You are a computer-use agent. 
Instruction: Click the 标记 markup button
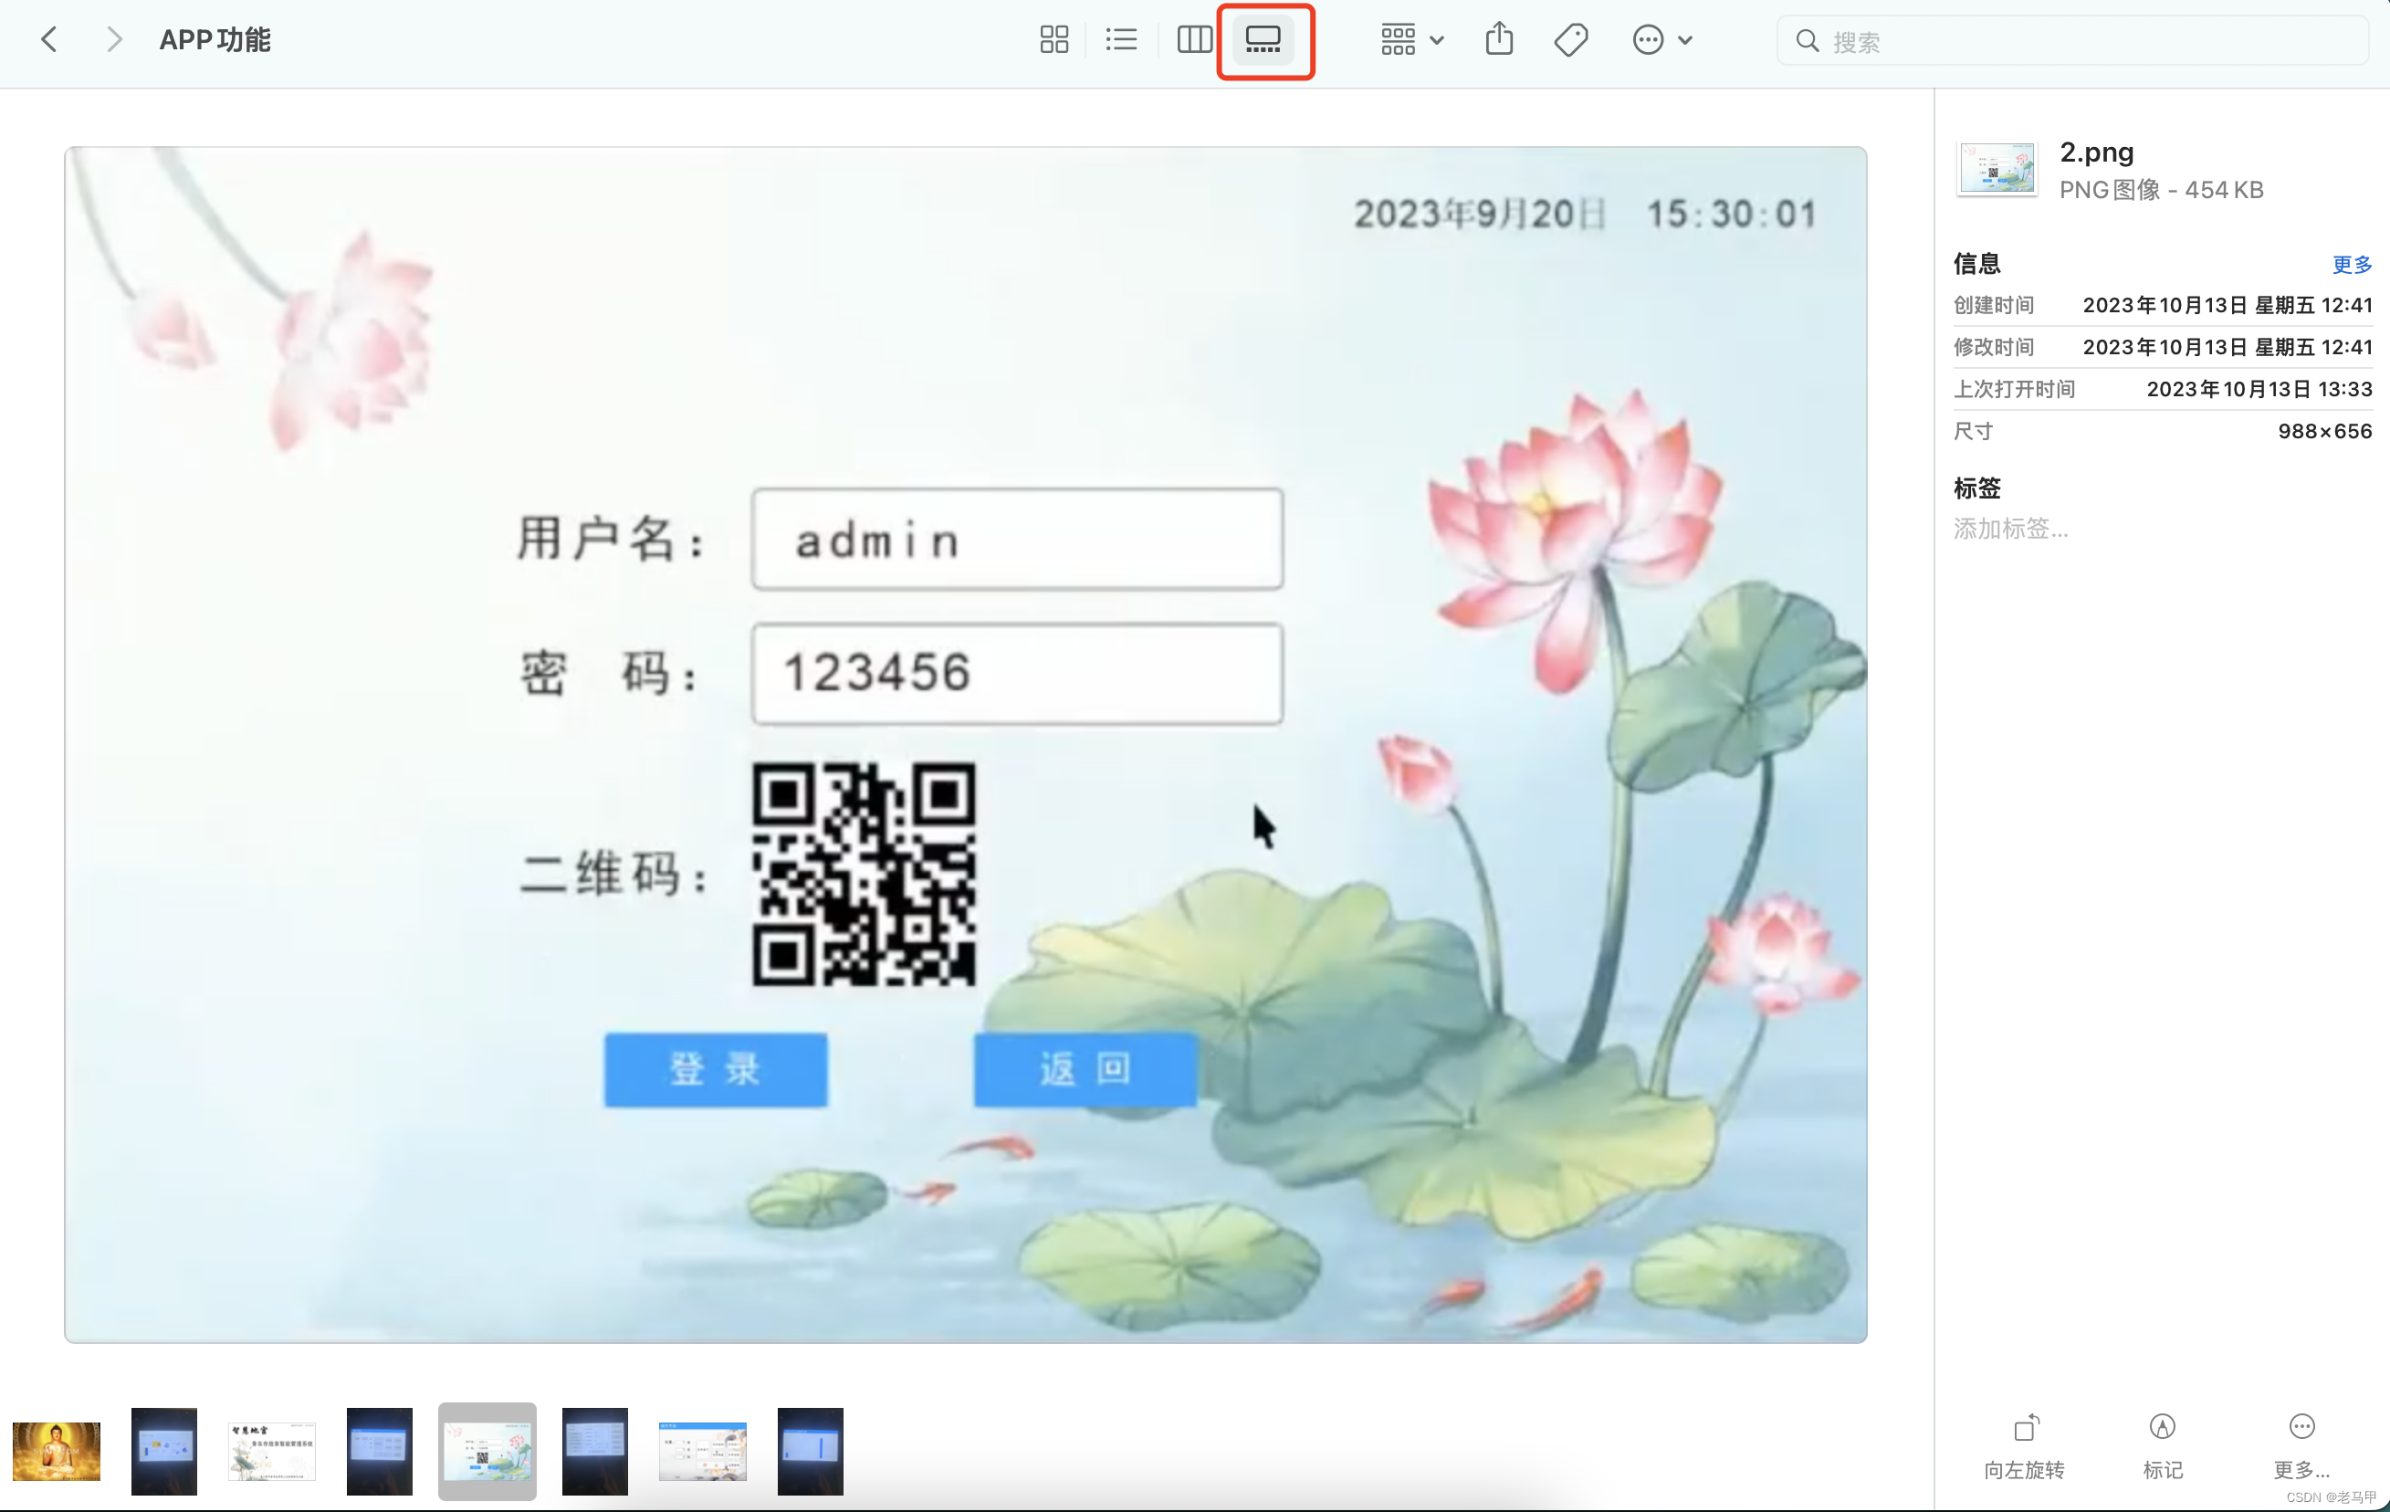coord(2162,1446)
